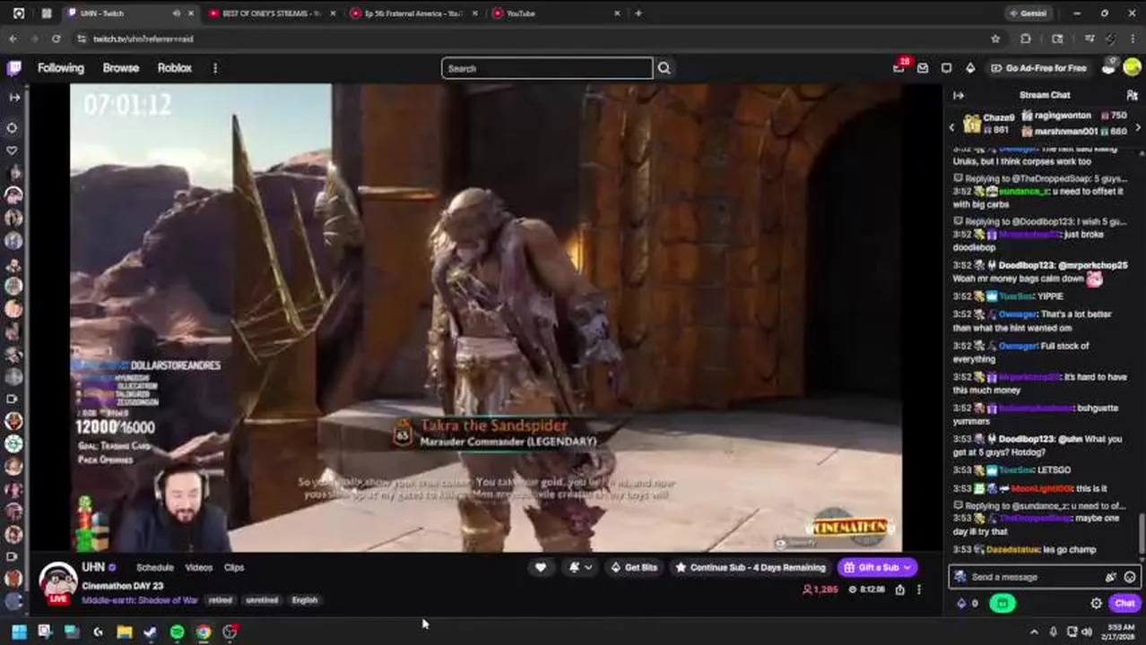Open the channel Videos tab
Image resolution: width=1146 pixels, height=645 pixels.
click(198, 567)
